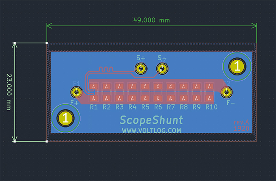Click the R9 reference label
Viewport: 276px width, 181px height.
(x=197, y=107)
